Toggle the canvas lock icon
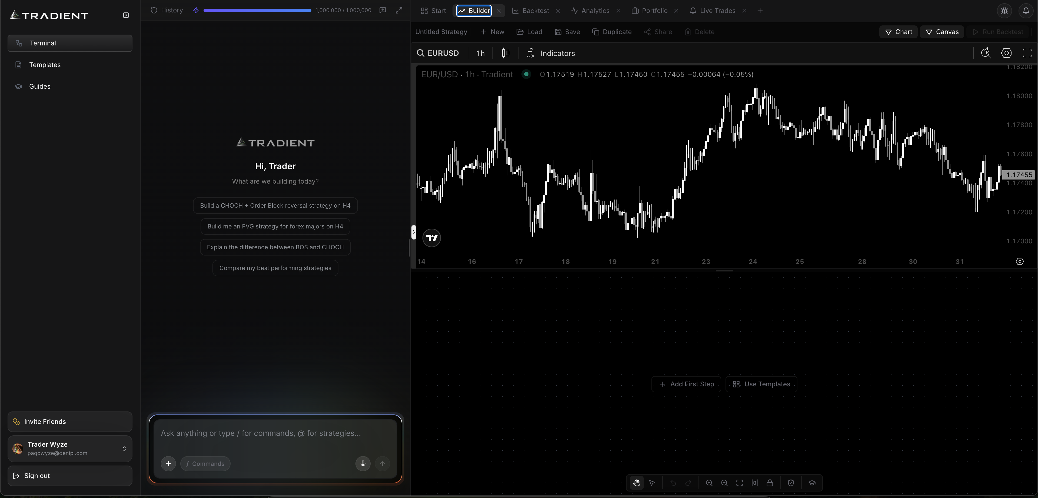 [770, 483]
